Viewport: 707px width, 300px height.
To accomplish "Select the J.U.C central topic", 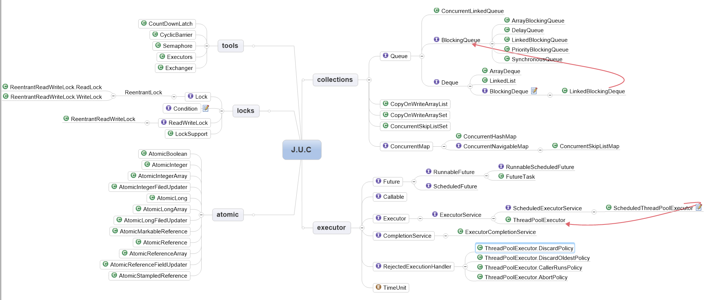I will coord(302,150).
